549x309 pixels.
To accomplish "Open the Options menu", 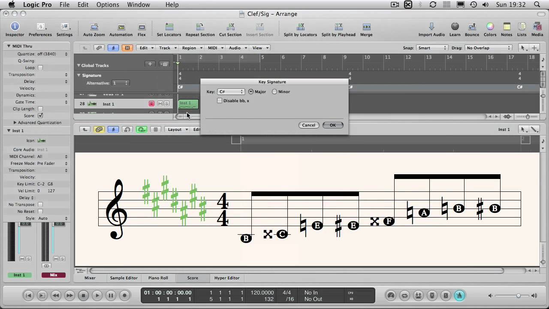I will [x=108, y=5].
